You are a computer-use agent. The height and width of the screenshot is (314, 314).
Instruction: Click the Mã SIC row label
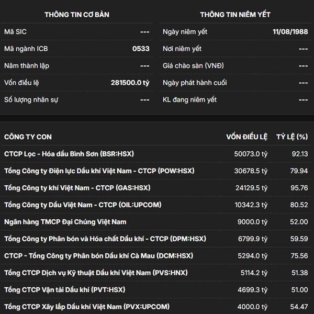click(15, 32)
